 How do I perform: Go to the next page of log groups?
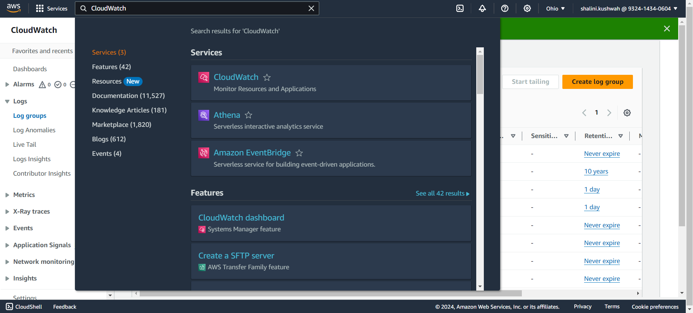[609, 113]
